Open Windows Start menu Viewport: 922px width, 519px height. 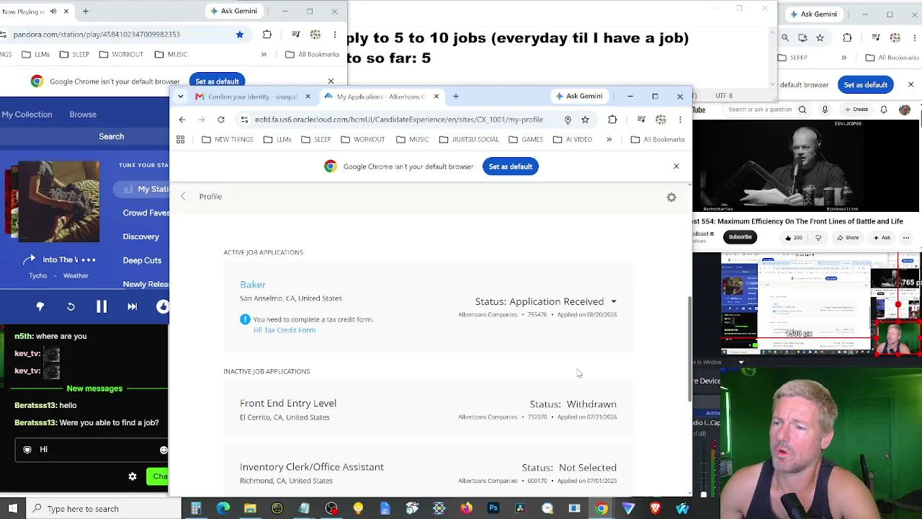(12, 508)
